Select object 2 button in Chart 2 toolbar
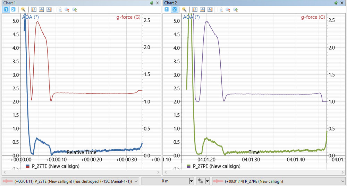 (175, 9)
